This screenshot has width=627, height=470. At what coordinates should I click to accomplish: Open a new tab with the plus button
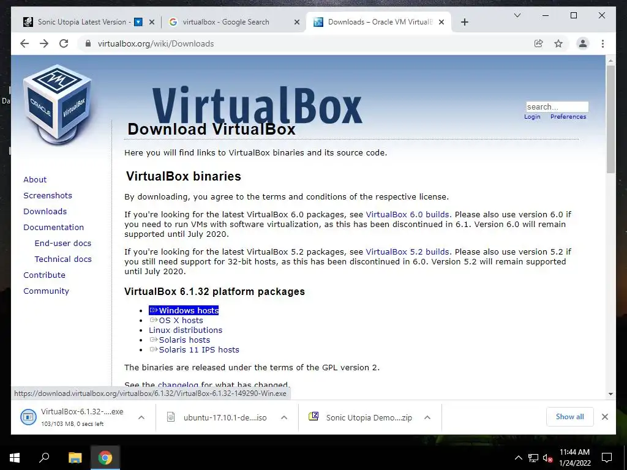(x=464, y=22)
